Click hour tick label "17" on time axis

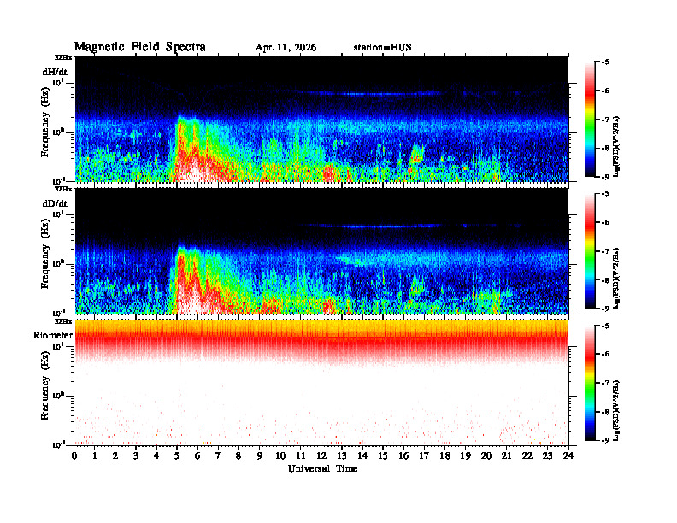(x=424, y=455)
